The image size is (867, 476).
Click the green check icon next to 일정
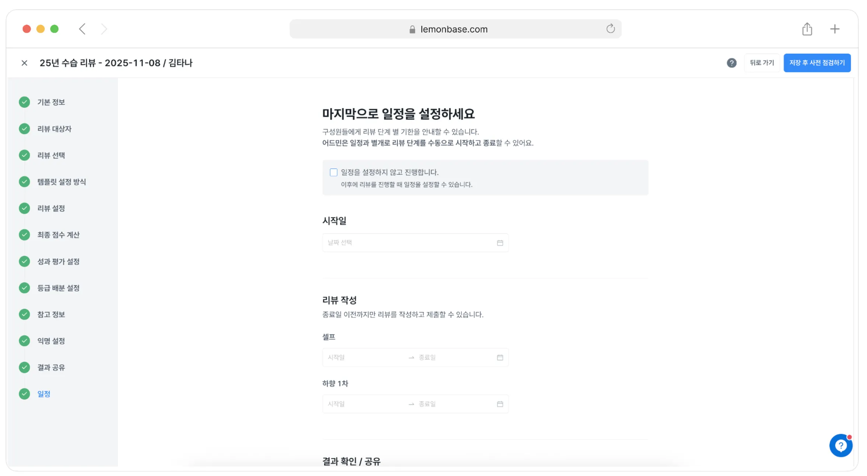tap(24, 394)
